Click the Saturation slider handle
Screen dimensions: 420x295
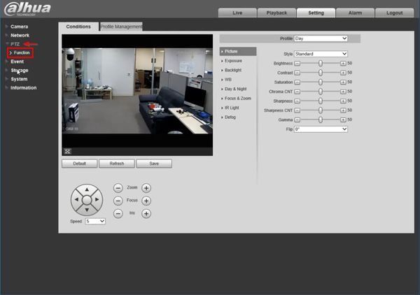click(x=321, y=82)
